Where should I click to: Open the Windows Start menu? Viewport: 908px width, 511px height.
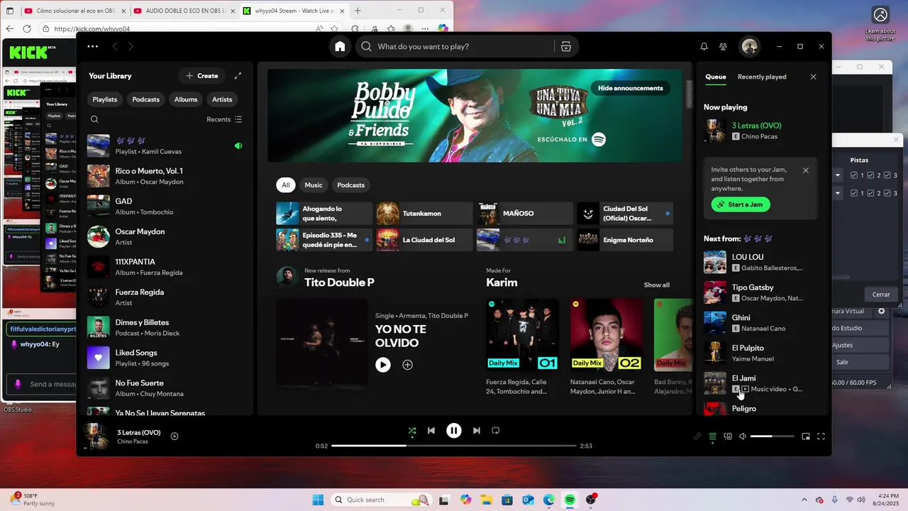(x=318, y=500)
